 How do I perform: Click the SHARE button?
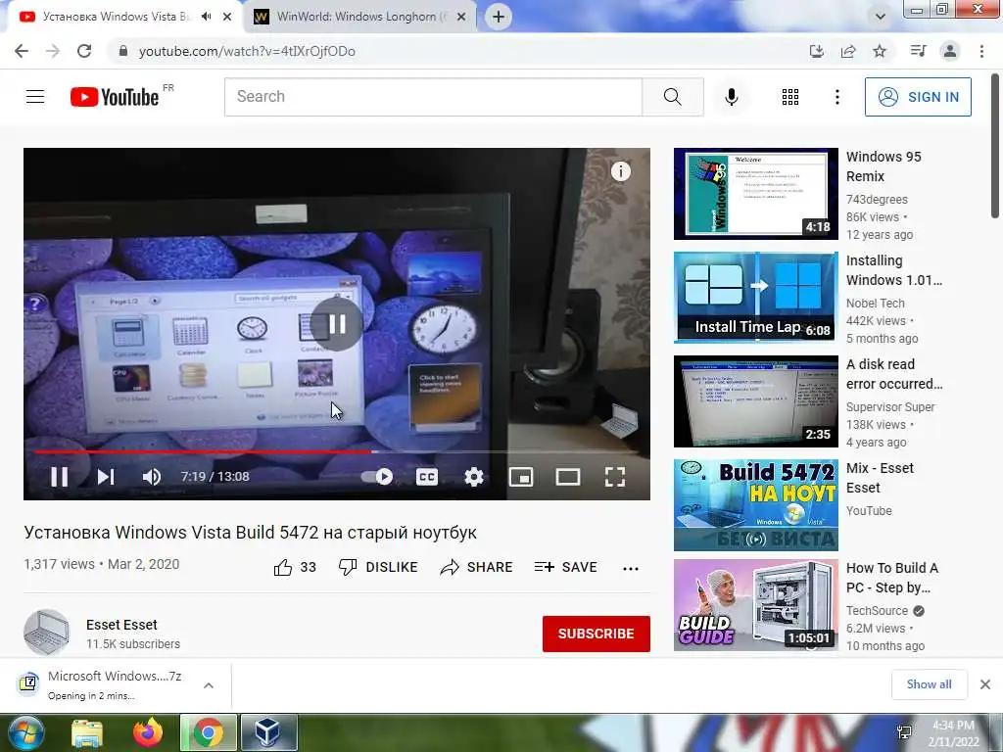477,567
